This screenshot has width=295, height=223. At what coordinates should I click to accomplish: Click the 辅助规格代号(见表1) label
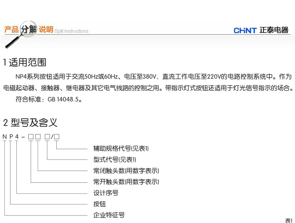click(x=121, y=149)
